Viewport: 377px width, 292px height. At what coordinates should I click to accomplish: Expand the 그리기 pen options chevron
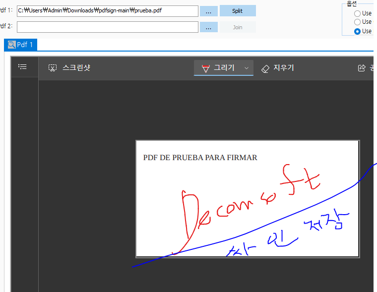pyautogui.click(x=247, y=68)
